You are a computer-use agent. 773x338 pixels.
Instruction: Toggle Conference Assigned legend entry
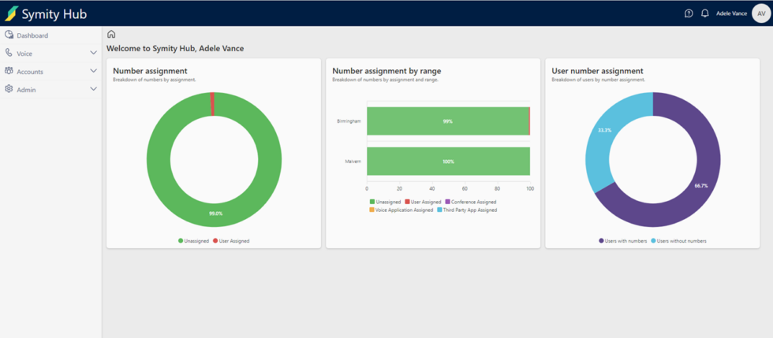coord(470,202)
